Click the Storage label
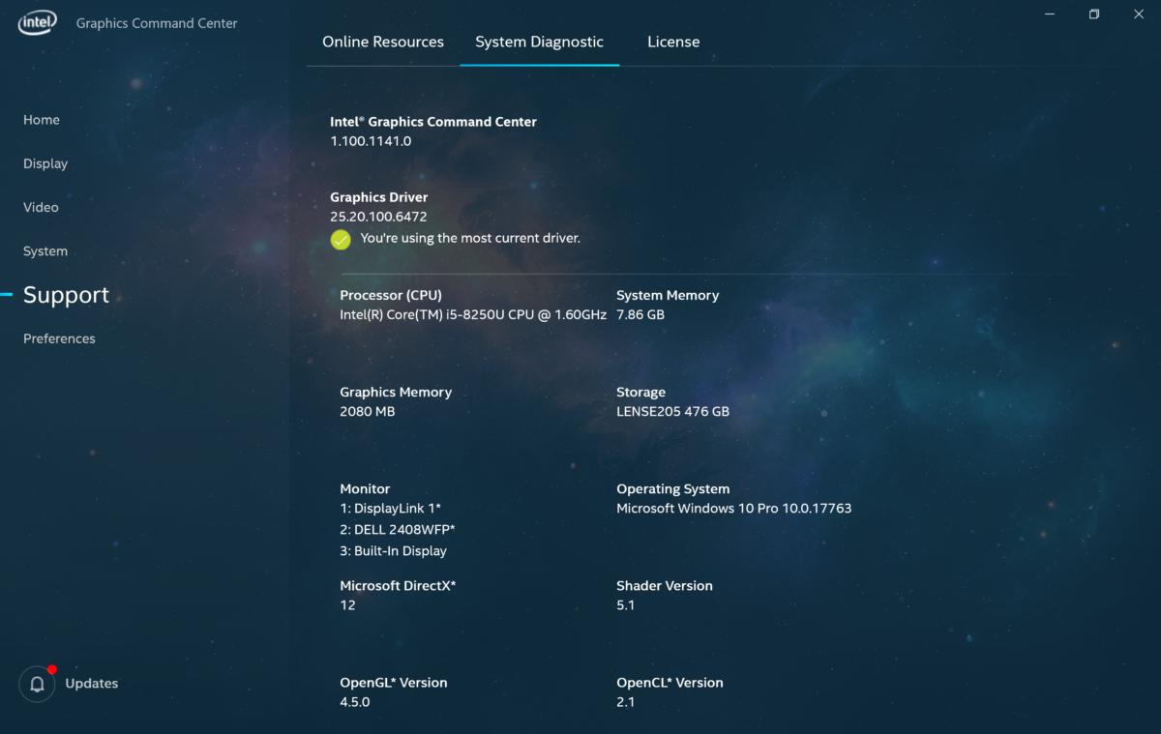1161x734 pixels. [640, 393]
